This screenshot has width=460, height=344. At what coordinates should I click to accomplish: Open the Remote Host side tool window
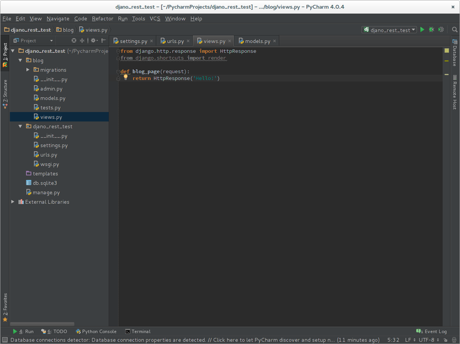pos(455,92)
